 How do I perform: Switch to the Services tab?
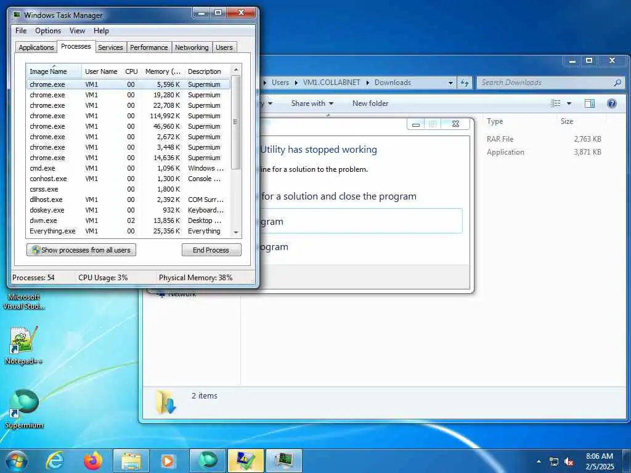110,47
